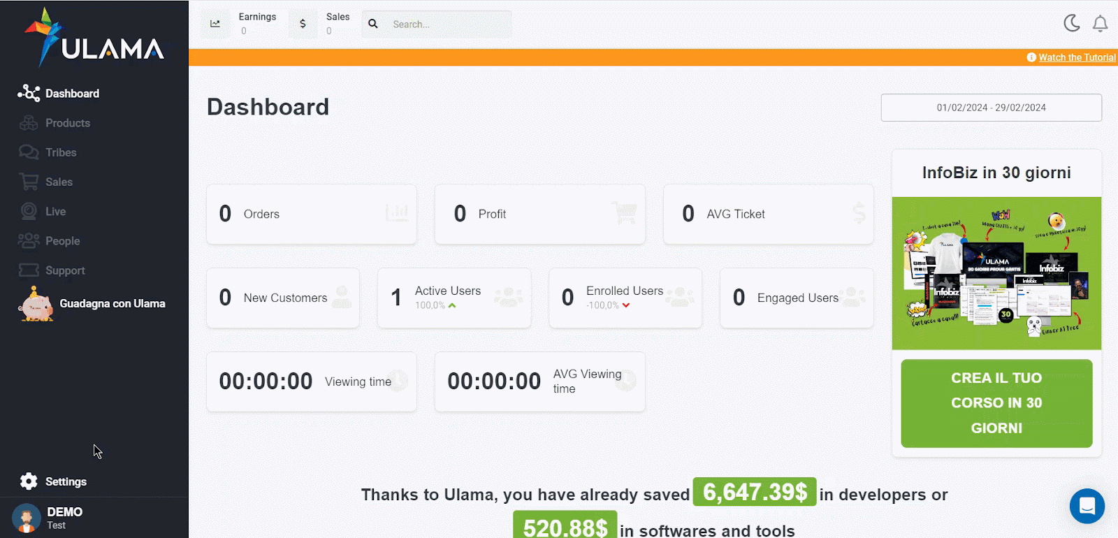Screen dimensions: 1118x538
Task: Open the People group icon
Action: [x=29, y=240]
